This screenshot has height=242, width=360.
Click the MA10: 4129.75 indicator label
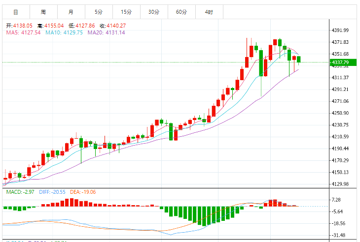coord(64,32)
